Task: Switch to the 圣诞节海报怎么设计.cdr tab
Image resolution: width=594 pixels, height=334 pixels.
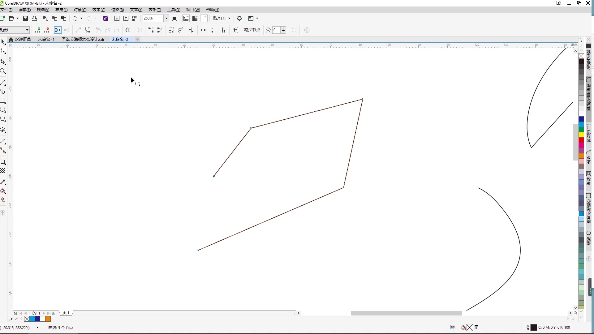Action: [x=83, y=39]
